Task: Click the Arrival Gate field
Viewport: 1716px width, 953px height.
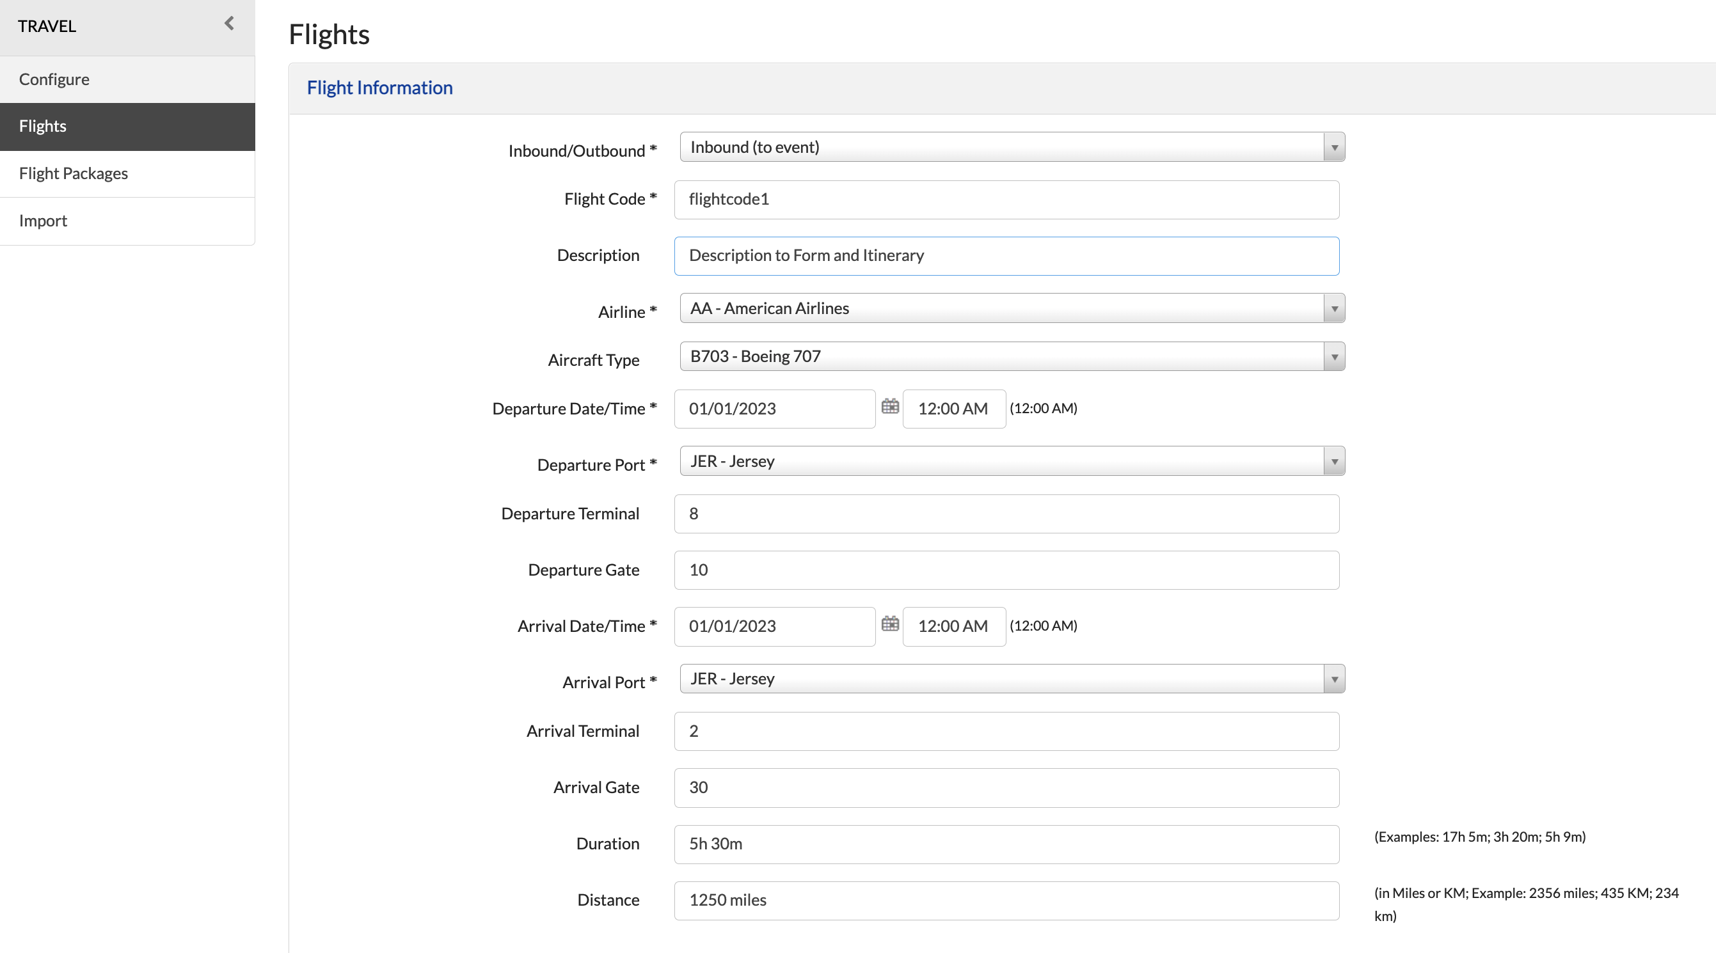Action: pos(1006,788)
